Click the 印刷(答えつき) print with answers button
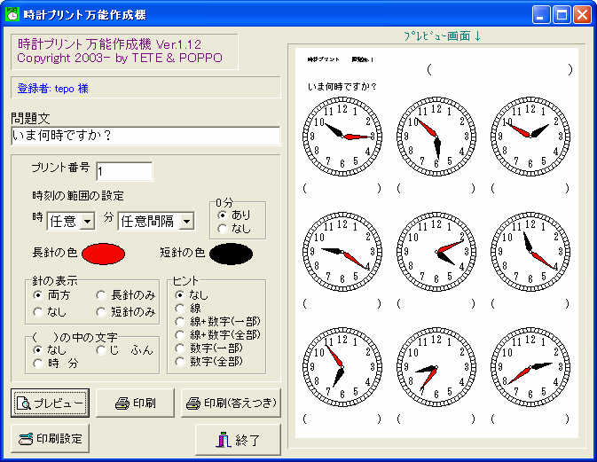Viewport: 597px width, 462px height. [231, 403]
